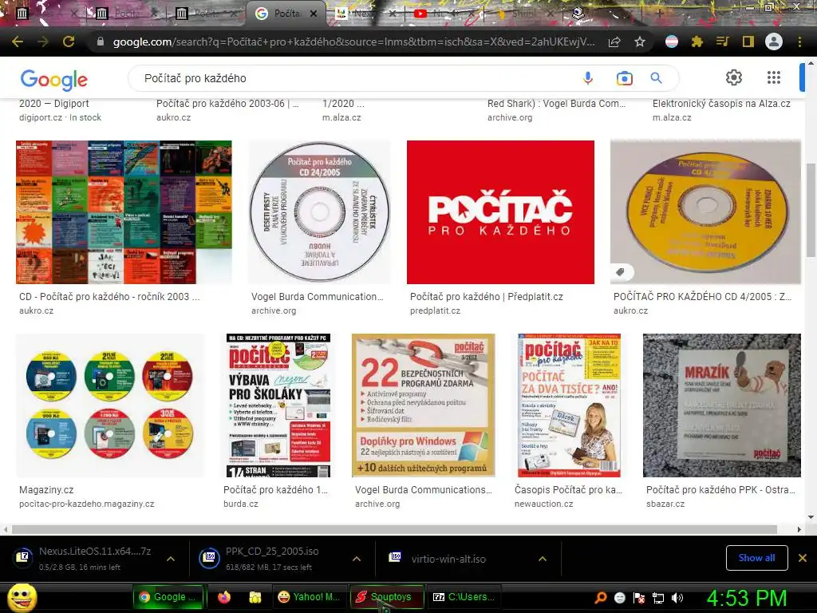The height and width of the screenshot is (613, 817).
Task: Open the CD 24/2005 disc image
Action: 319,212
